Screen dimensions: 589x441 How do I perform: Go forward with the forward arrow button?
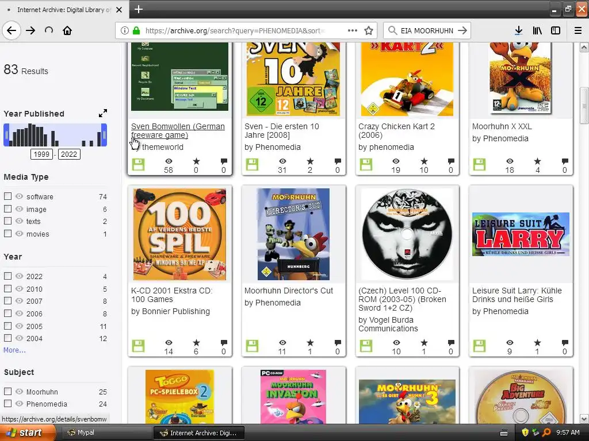(30, 30)
